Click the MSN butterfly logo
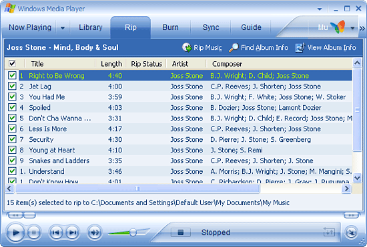Image resolution: width=367 pixels, height=247 pixels. 338,27
